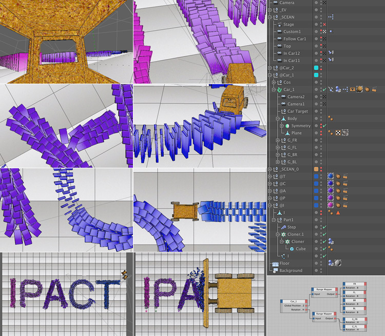Select the gray material tag on the Plane row
The image size is (385, 336).
(x=345, y=133)
